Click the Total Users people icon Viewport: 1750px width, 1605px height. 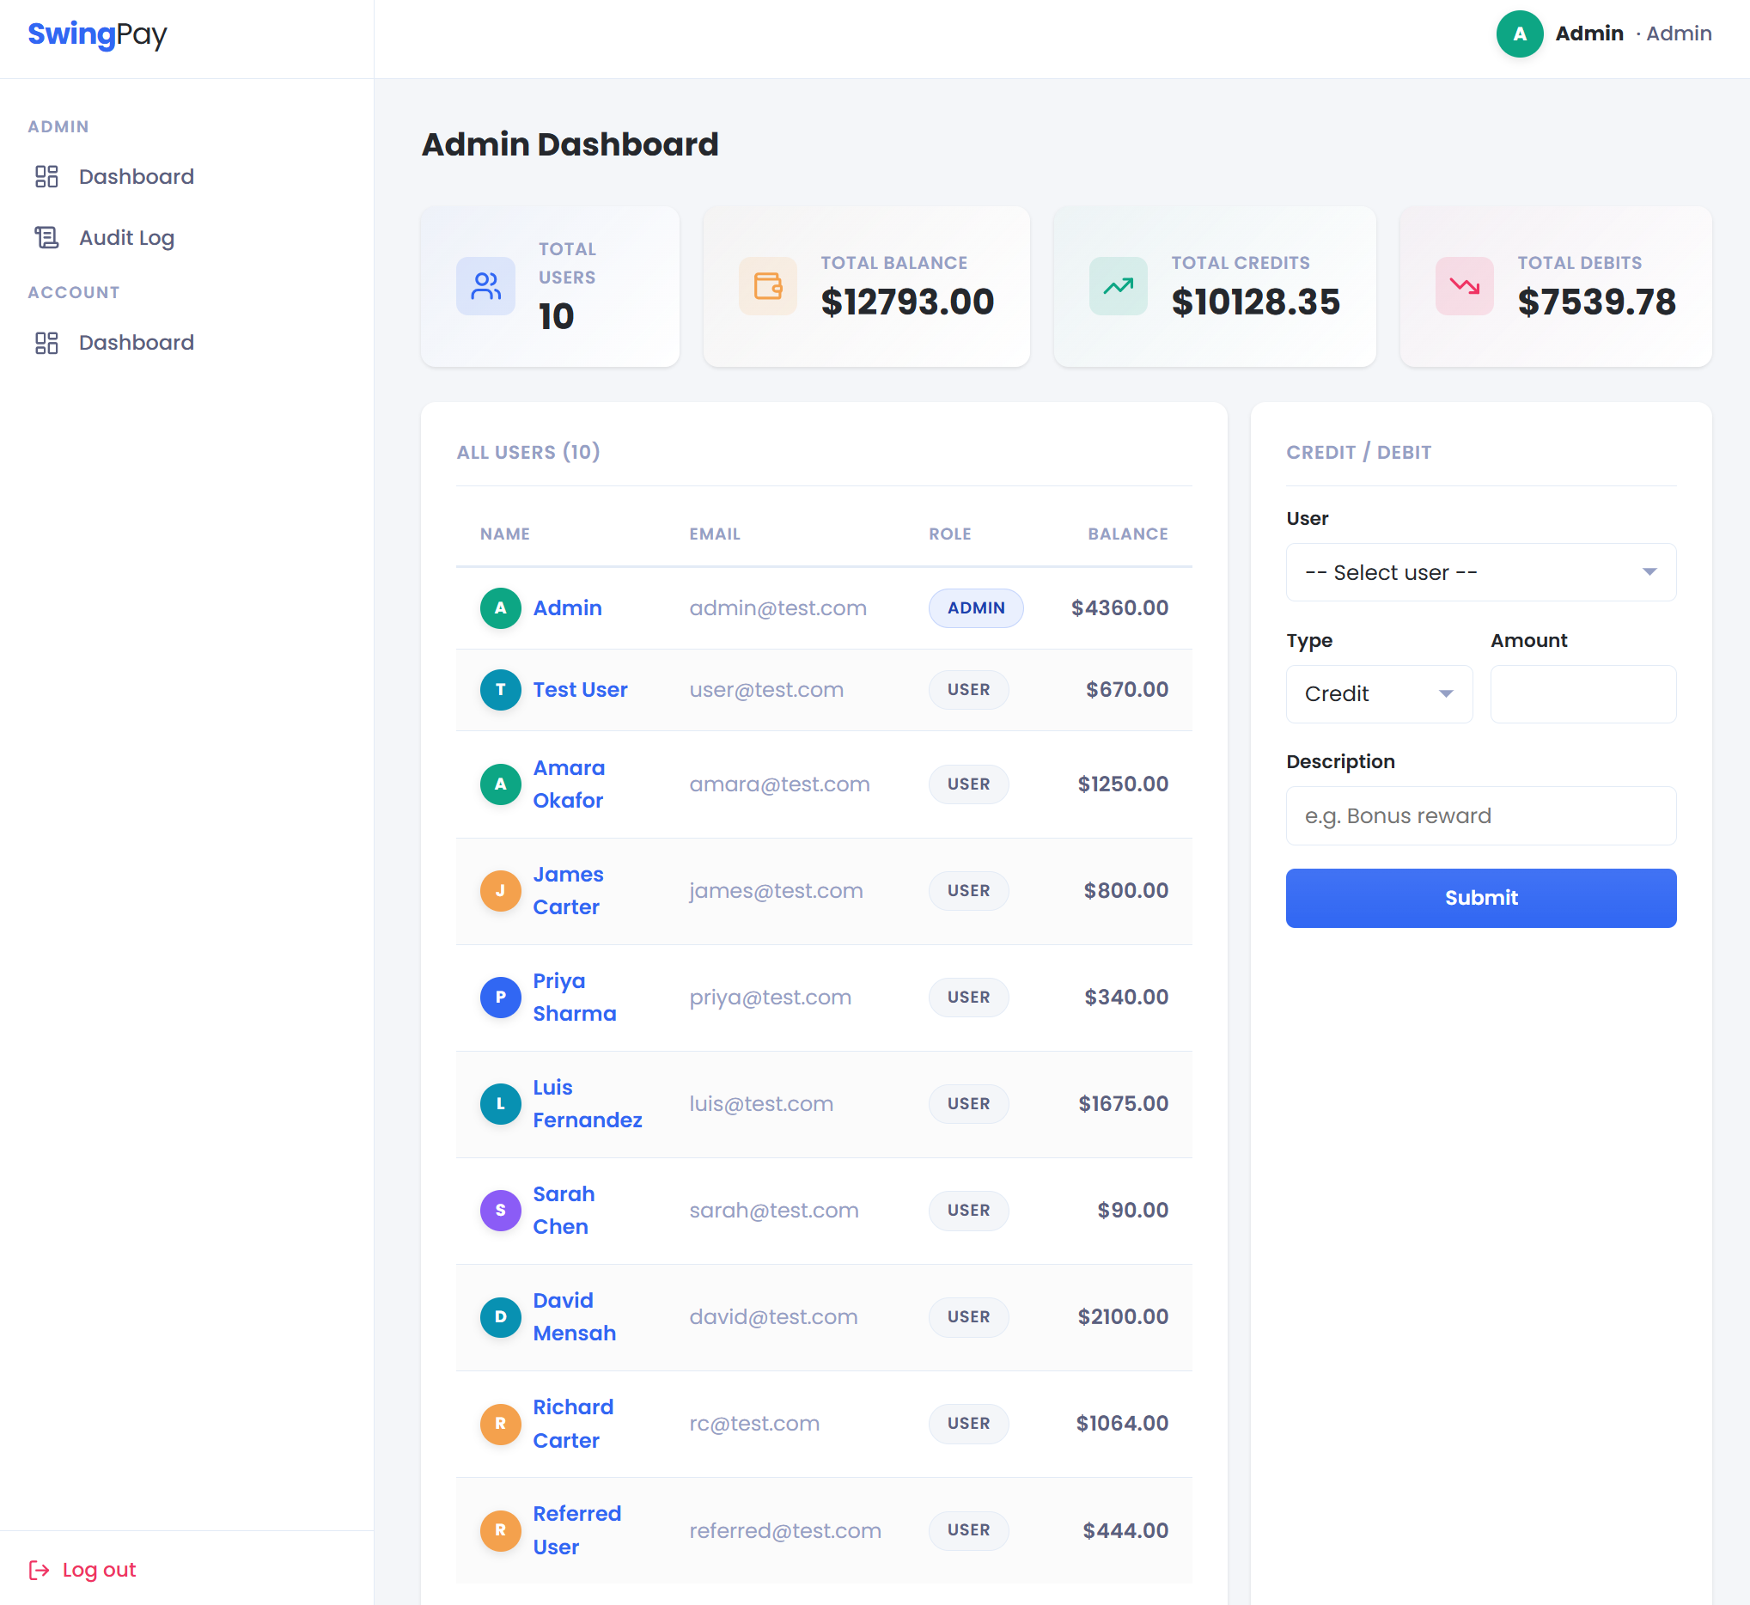point(485,286)
